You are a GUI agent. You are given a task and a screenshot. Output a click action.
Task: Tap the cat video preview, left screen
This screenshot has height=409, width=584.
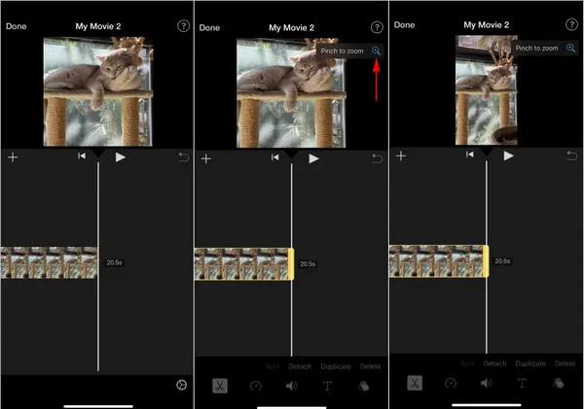tap(98, 91)
